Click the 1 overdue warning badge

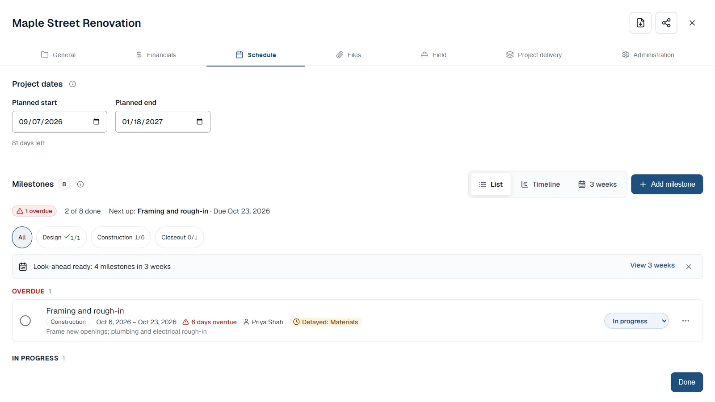34,211
